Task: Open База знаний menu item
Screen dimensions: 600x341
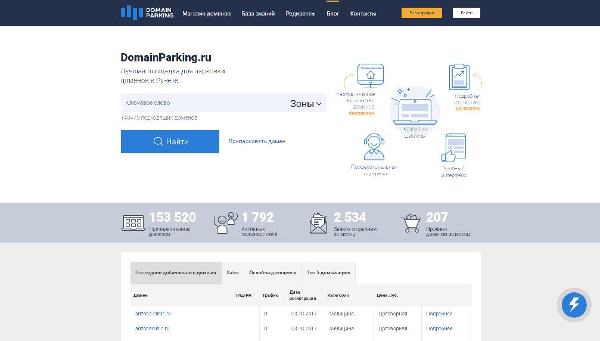Action: [258, 13]
